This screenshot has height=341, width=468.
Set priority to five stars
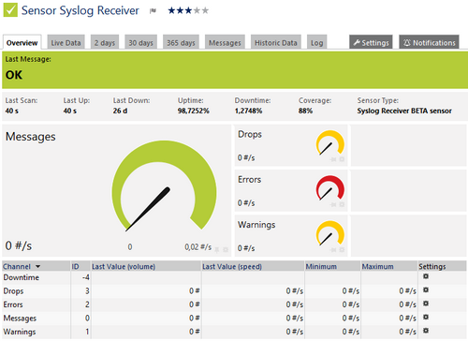click(205, 10)
